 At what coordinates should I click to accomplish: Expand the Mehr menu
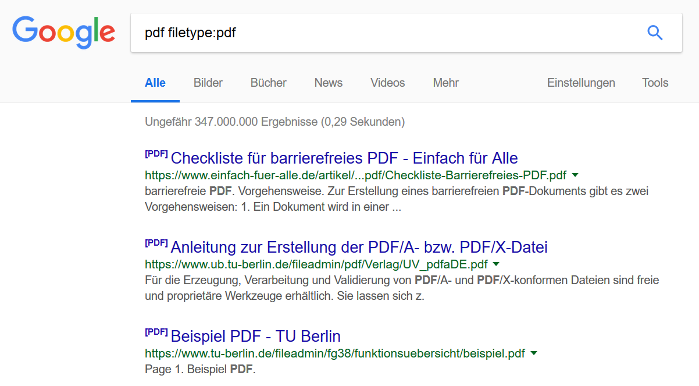coord(445,83)
